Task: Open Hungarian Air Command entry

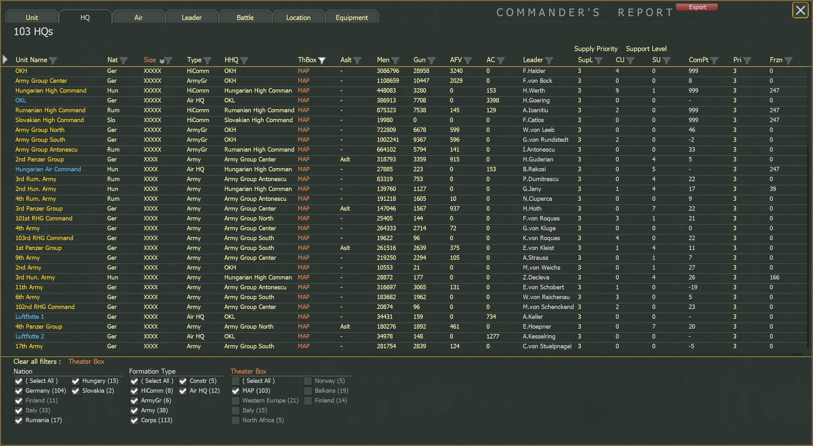Action: 48,169
